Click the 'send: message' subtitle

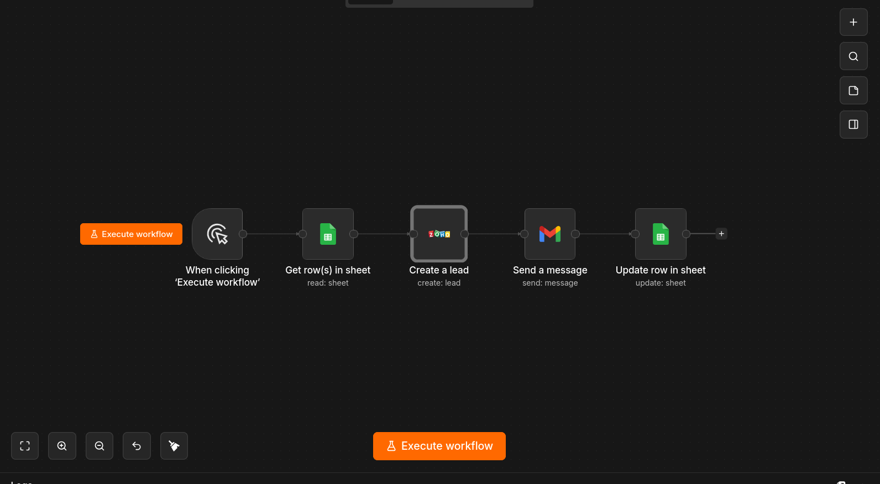tap(550, 283)
